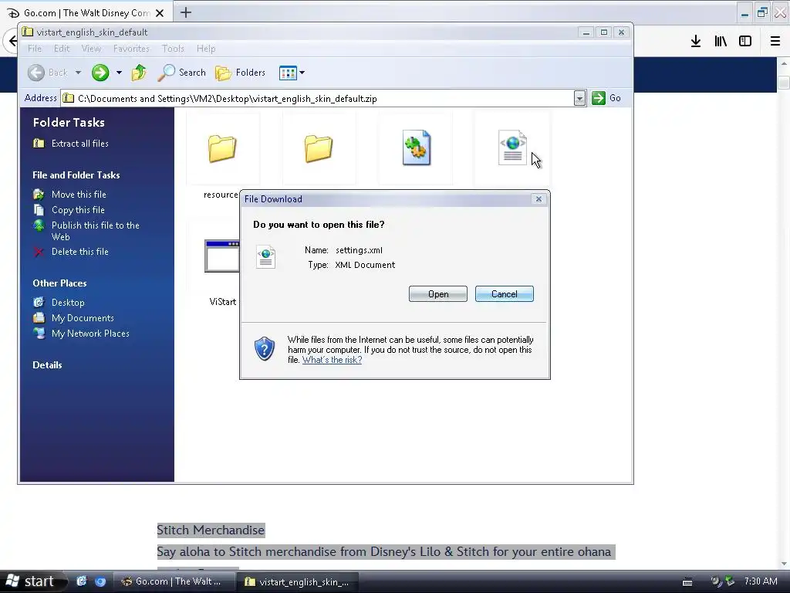The image size is (790, 593).
Task: Click the Search toolbar button
Action: (182, 73)
